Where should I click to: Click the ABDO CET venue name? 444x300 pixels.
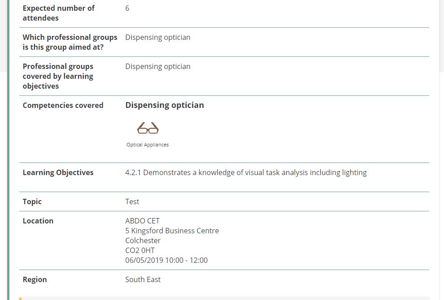(142, 221)
